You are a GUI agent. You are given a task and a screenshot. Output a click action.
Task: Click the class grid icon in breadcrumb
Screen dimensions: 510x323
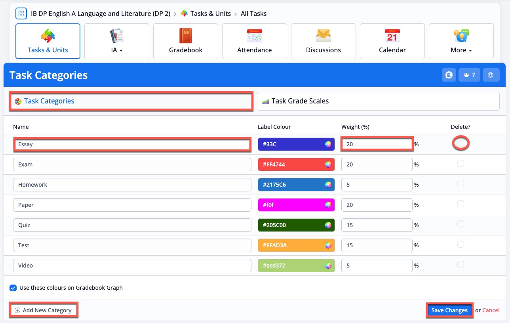click(21, 13)
